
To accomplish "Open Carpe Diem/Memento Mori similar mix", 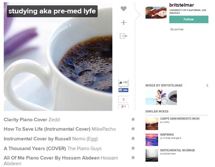I will pyautogui.click(x=180, y=119).
